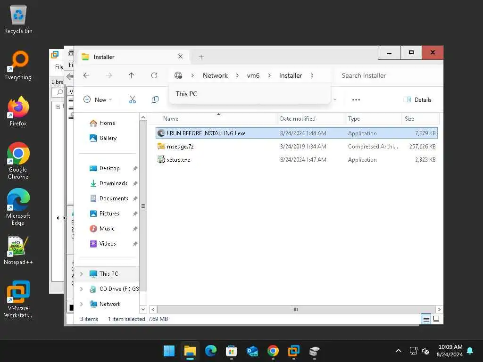Copy the selected file
Screen dimensions: 483x362
coord(155,99)
